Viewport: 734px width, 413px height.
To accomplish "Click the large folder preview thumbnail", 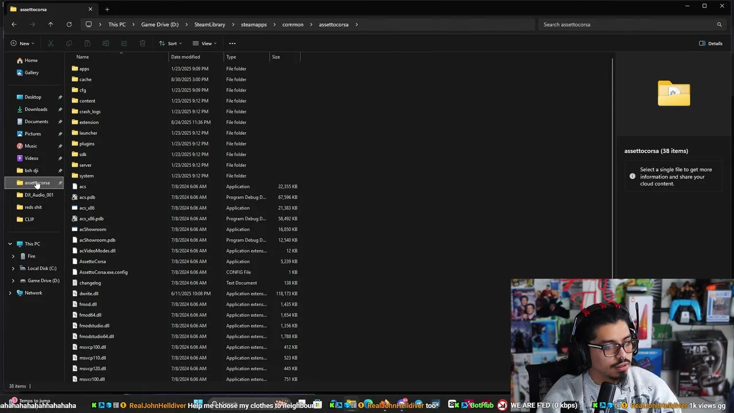I will click(674, 93).
